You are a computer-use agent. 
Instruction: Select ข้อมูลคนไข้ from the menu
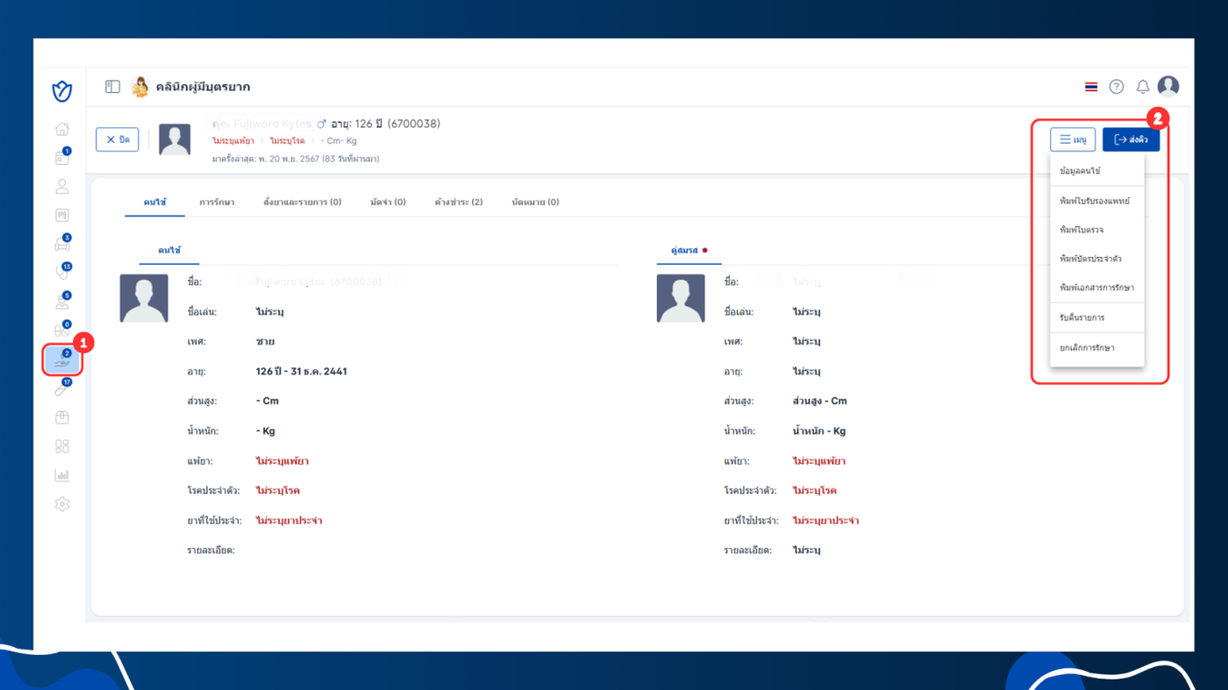point(1097,171)
